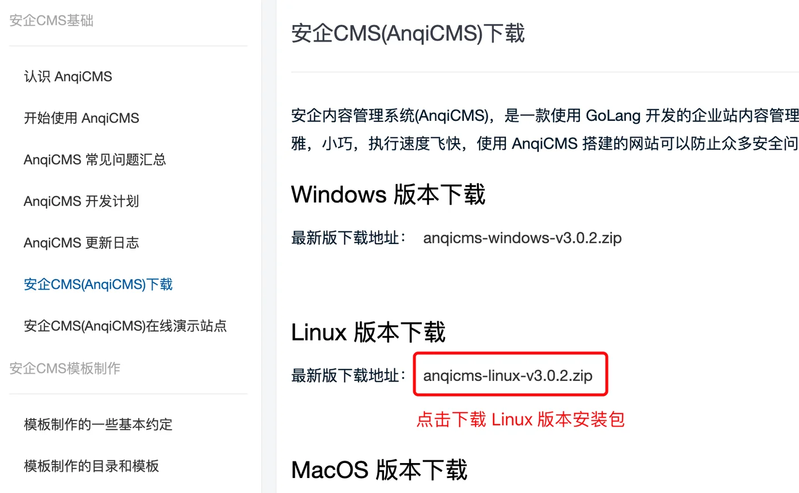Image resolution: width=799 pixels, height=493 pixels.
Task: Download anqicms-linux-v3.0.2.zip
Action: pyautogui.click(x=507, y=375)
